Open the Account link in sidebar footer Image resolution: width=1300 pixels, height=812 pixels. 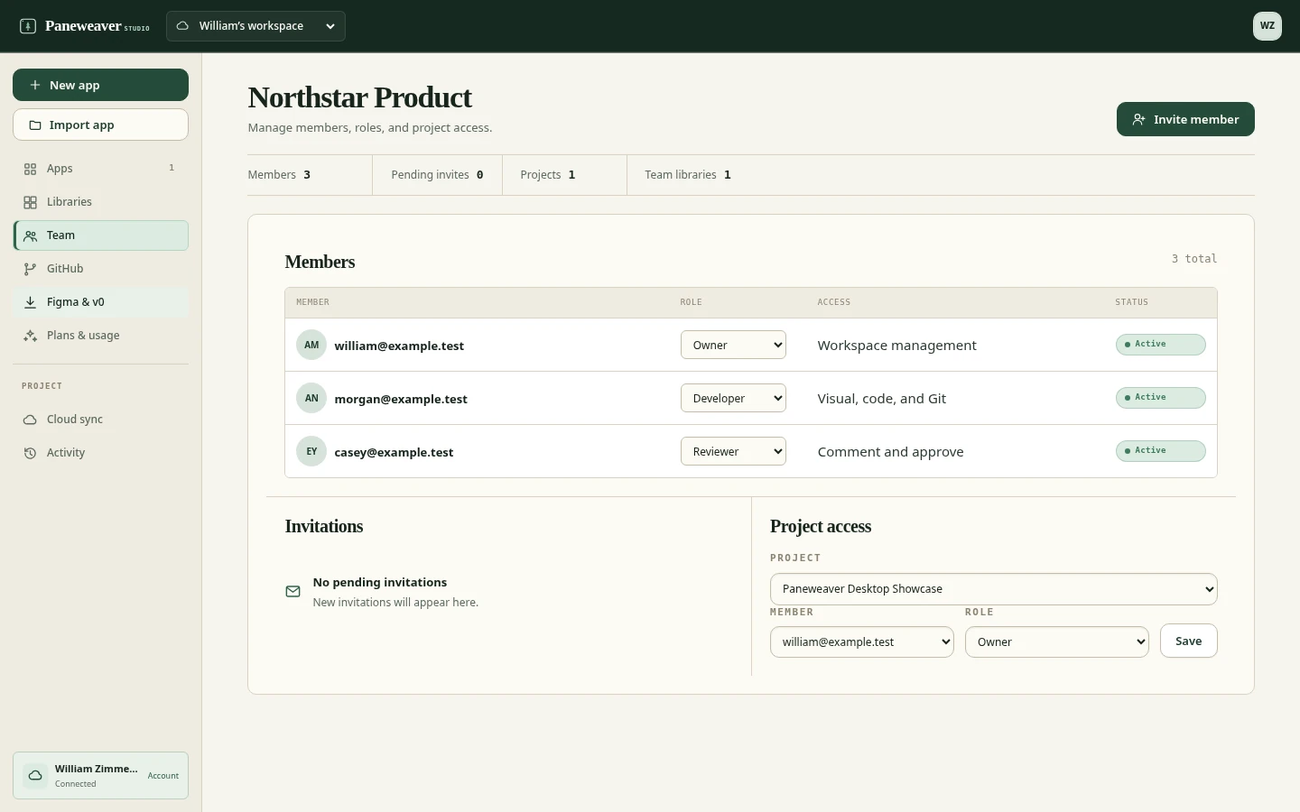[x=163, y=776]
